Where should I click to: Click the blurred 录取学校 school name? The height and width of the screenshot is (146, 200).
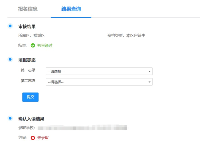[x=82, y=128]
